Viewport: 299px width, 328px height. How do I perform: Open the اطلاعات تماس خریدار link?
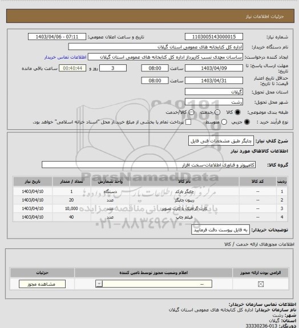pyautogui.click(x=65, y=58)
